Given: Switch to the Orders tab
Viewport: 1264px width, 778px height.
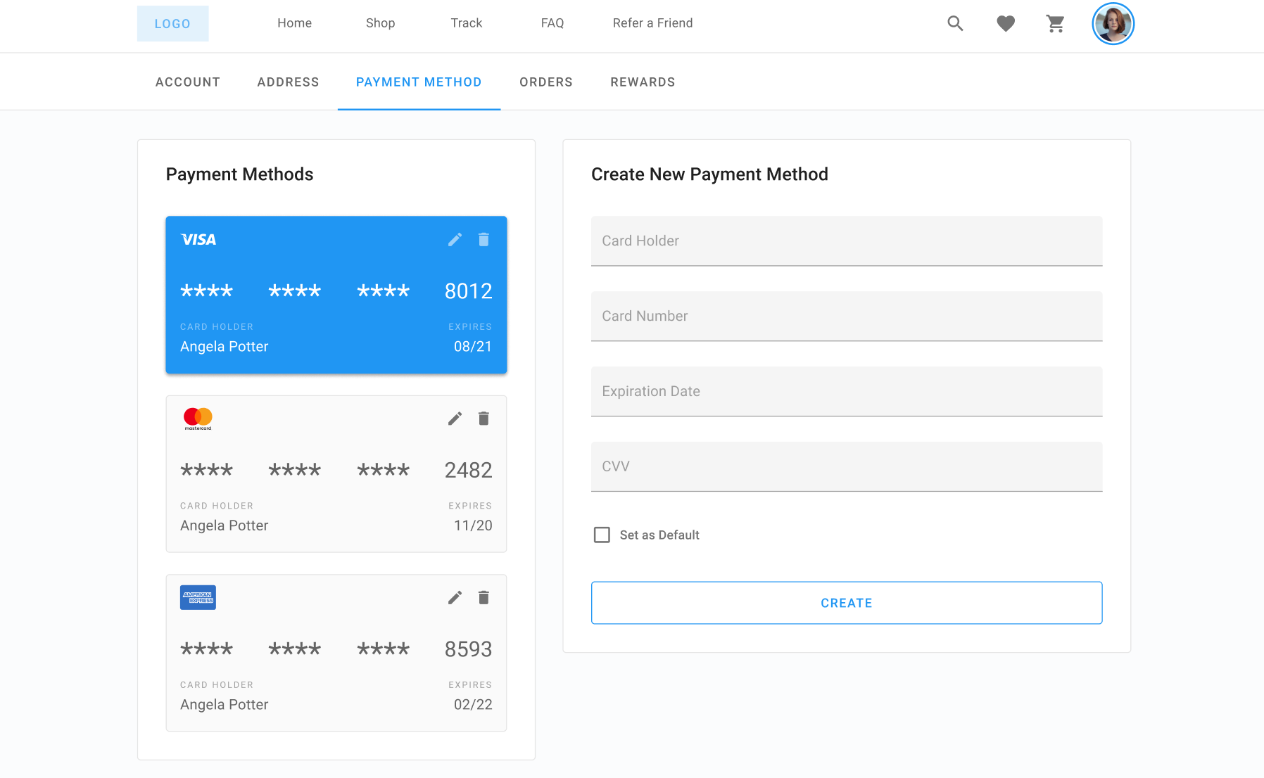Looking at the screenshot, I should [545, 82].
